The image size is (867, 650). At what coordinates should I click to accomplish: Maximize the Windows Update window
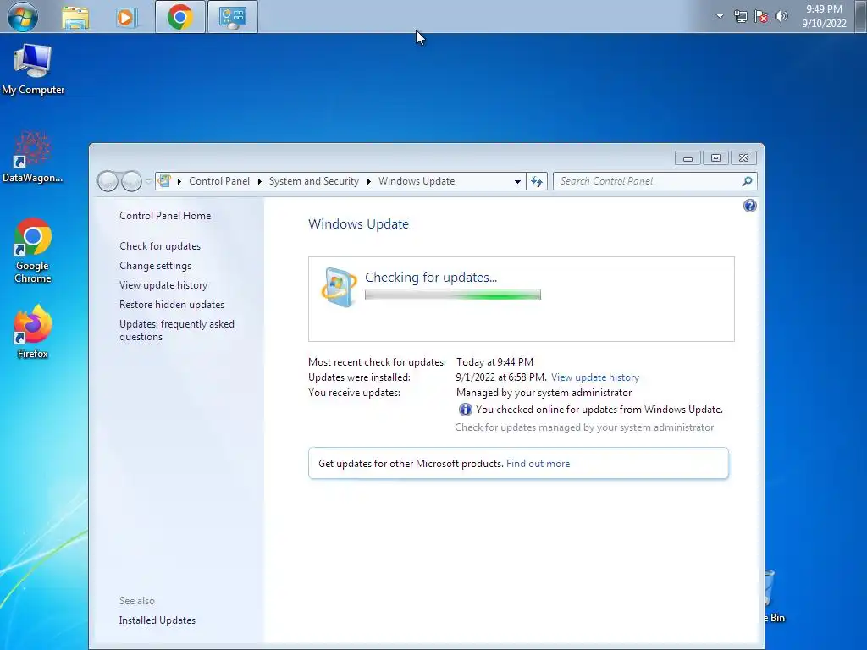pyautogui.click(x=715, y=158)
